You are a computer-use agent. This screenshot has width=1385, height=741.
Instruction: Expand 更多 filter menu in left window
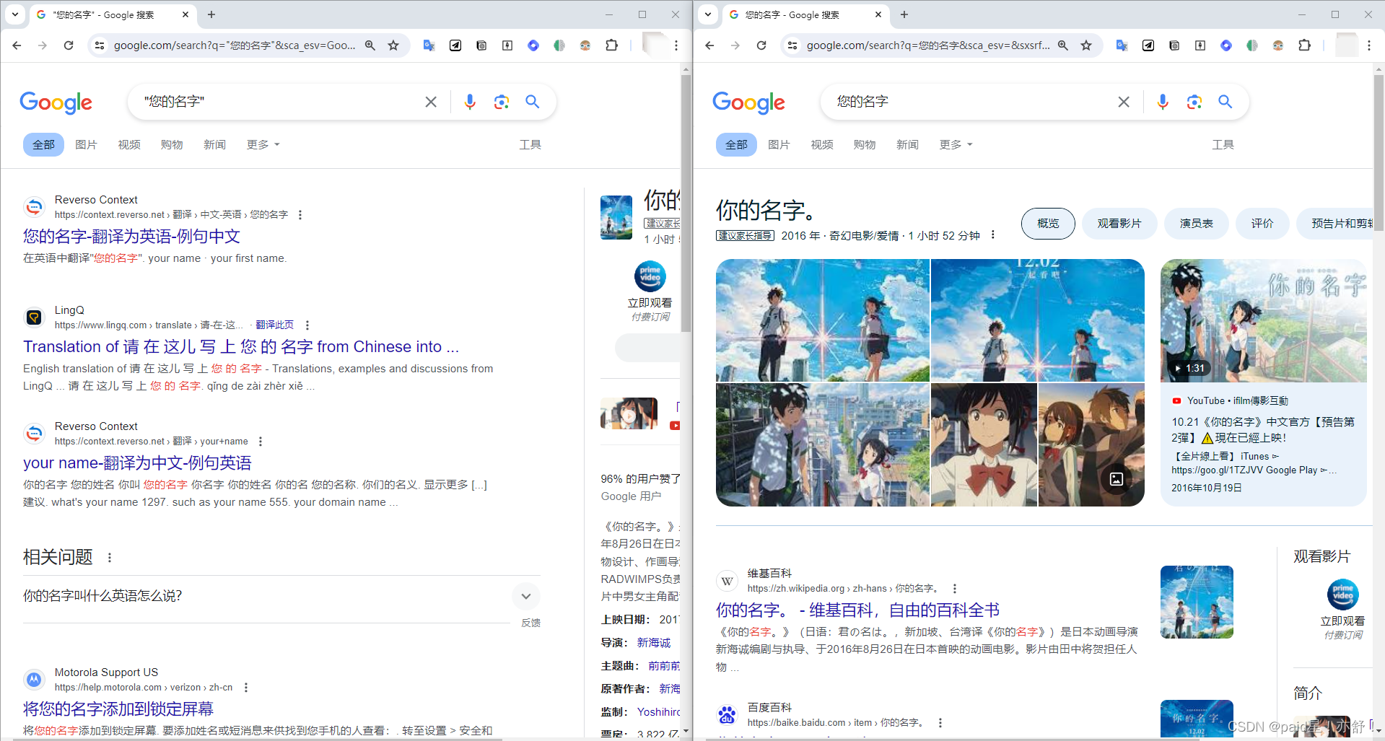pyautogui.click(x=263, y=145)
